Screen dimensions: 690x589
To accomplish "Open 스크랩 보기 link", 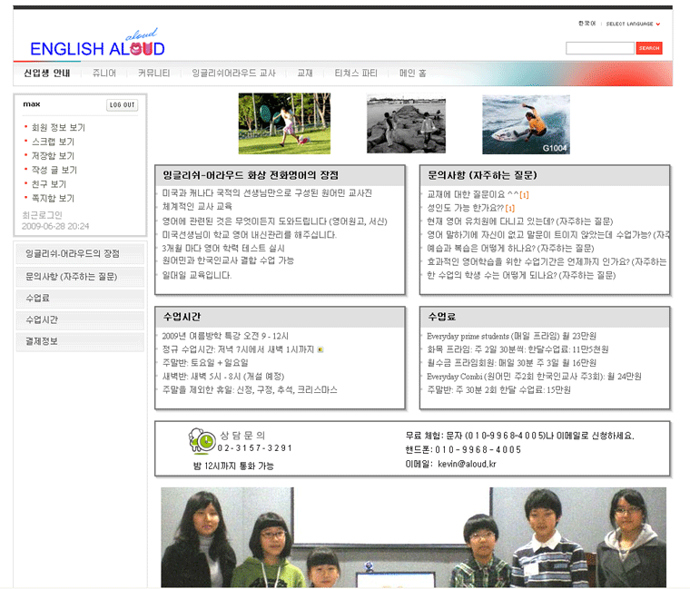I will point(53,142).
